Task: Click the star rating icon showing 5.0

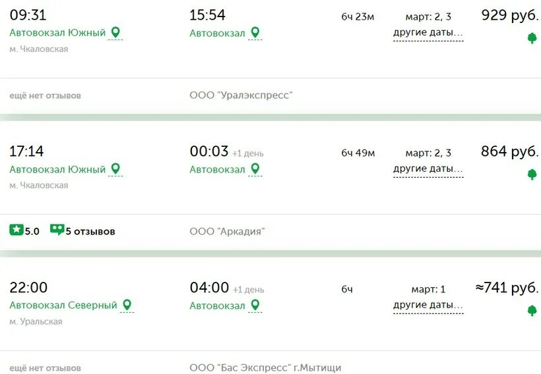Action: (x=16, y=230)
